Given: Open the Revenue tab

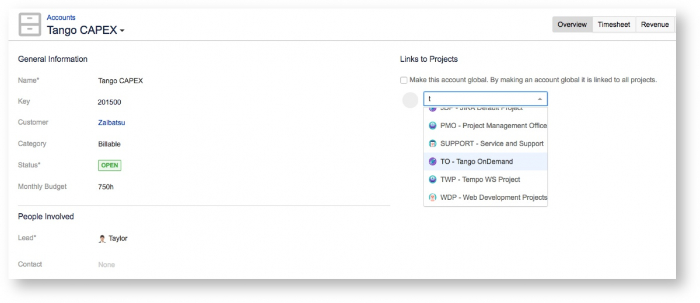Looking at the screenshot, I should pyautogui.click(x=654, y=24).
